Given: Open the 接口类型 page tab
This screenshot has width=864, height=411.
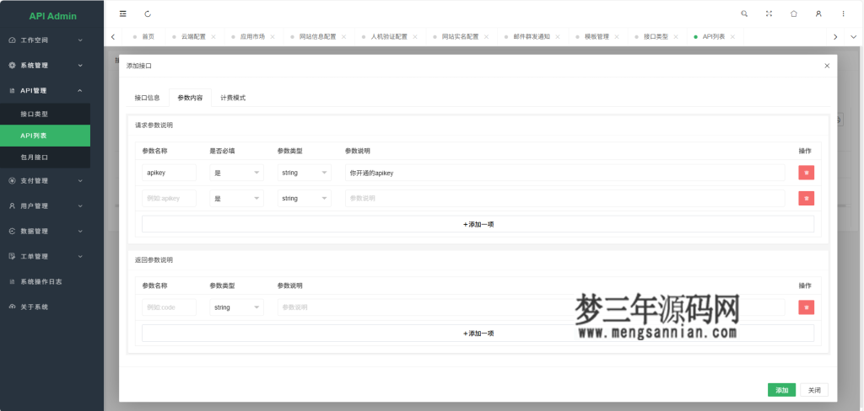Looking at the screenshot, I should (656, 37).
